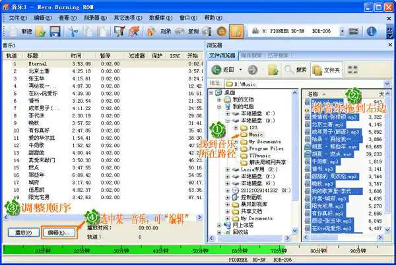Toggle the highlighted file browser button
Screen dimensions: 396x265
click(236, 32)
